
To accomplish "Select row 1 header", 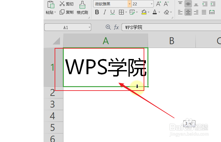I will tap(53, 67).
